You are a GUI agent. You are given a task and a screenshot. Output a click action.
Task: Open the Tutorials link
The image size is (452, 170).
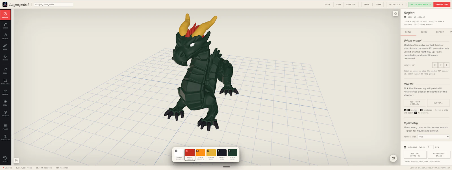point(396,5)
